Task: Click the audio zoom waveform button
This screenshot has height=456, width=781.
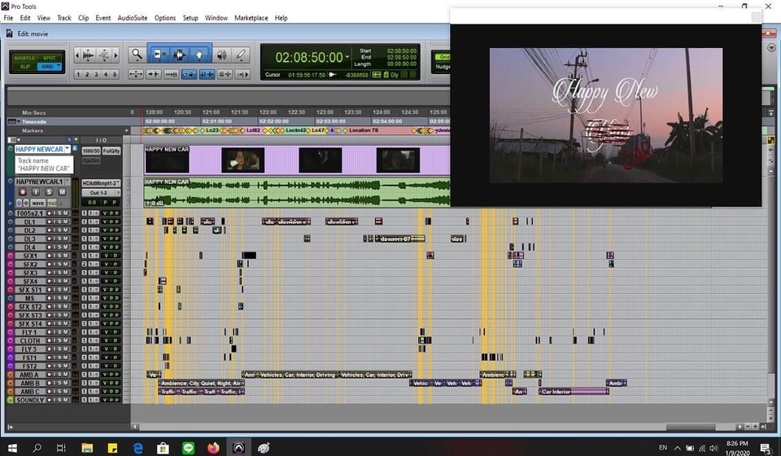Action: (x=88, y=55)
